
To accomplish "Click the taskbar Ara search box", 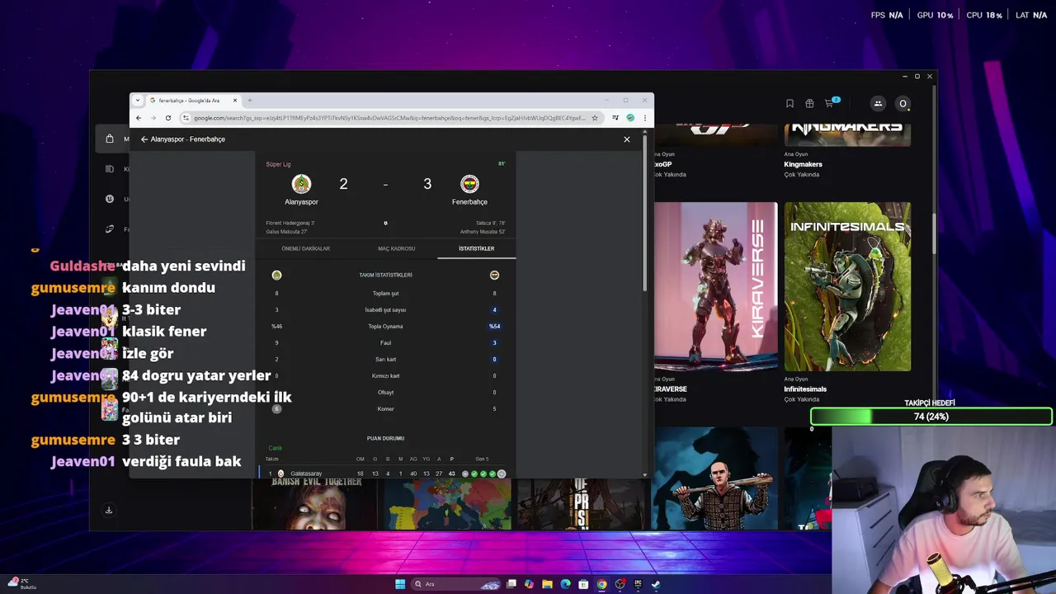I will [x=455, y=584].
